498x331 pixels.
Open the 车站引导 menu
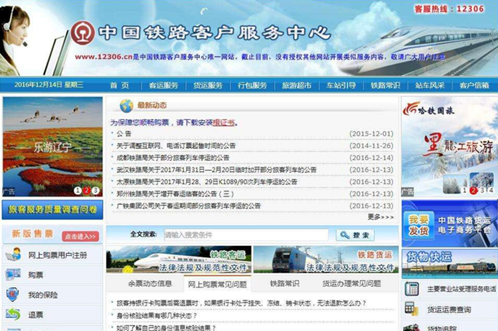point(341,85)
